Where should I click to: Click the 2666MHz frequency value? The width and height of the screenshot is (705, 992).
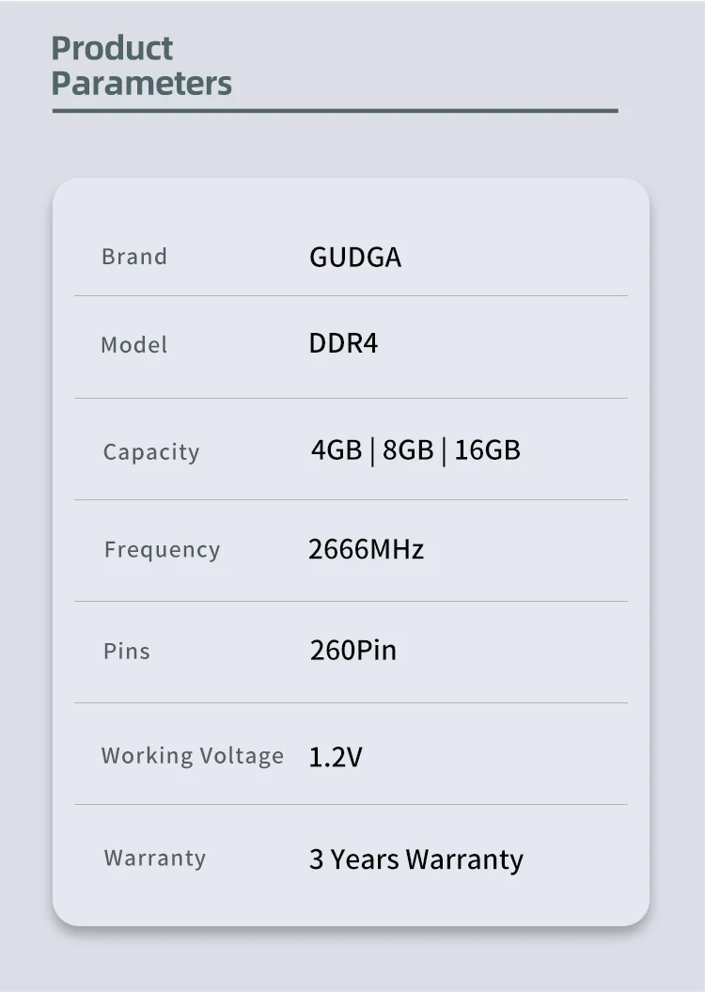click(x=366, y=549)
